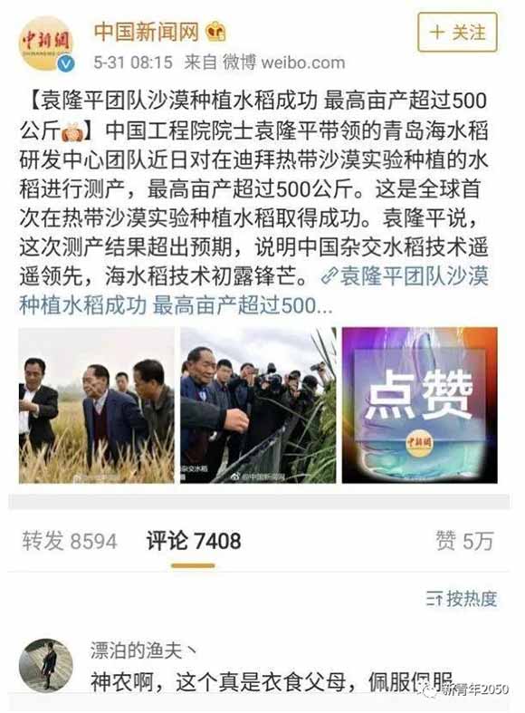
Task: Tap the sort icon beside 按热度
Action: point(434,600)
